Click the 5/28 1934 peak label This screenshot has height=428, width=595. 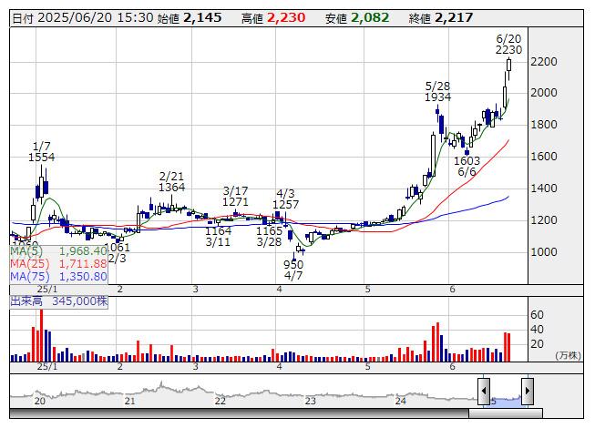click(x=437, y=92)
